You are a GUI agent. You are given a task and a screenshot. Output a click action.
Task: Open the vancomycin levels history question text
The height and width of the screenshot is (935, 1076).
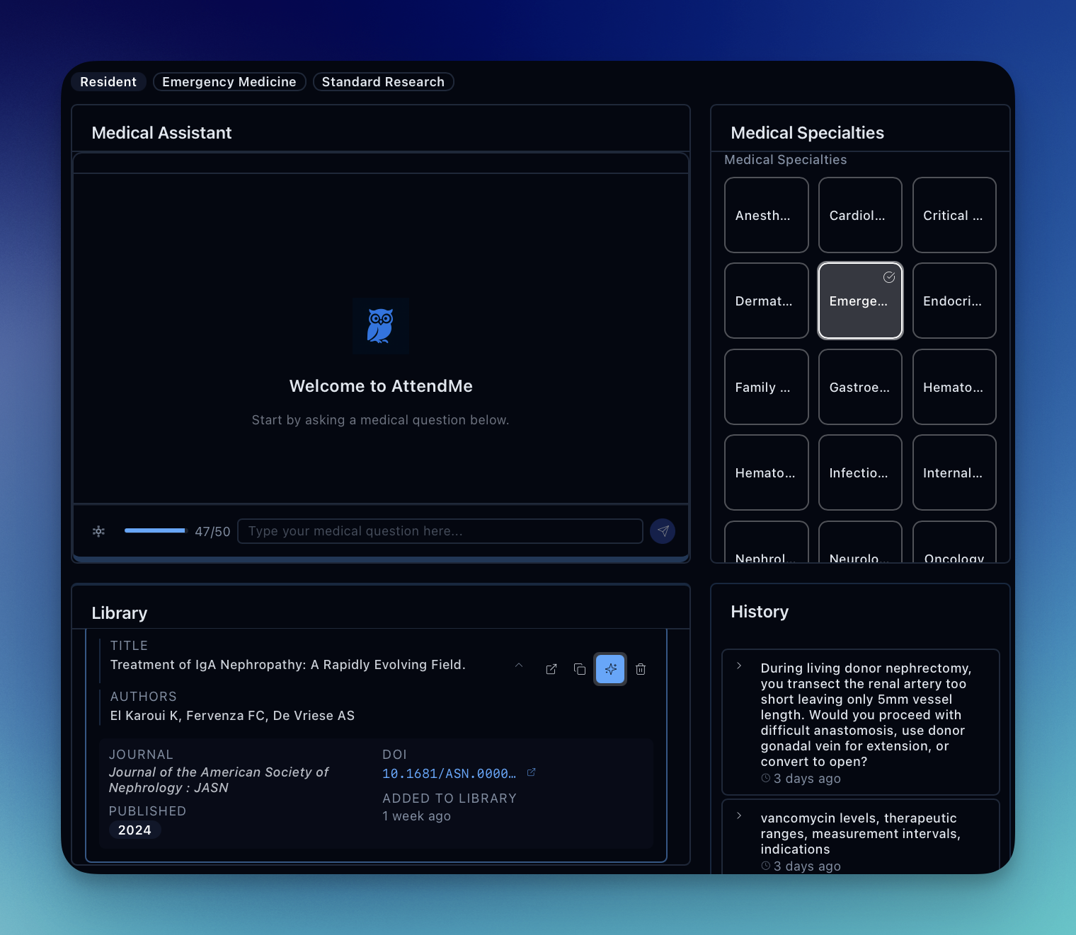tap(861, 834)
